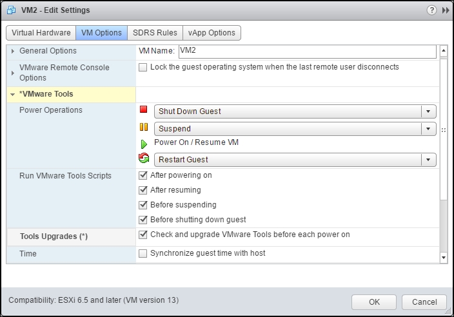The image size is (454, 317).
Task: Open the Suspend dropdown
Action: pyautogui.click(x=295, y=129)
